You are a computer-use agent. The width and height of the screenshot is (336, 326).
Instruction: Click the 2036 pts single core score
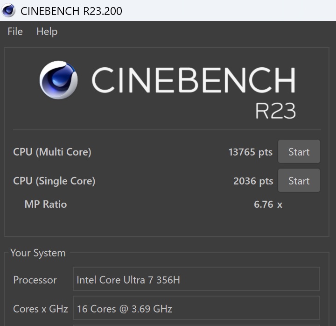click(253, 181)
